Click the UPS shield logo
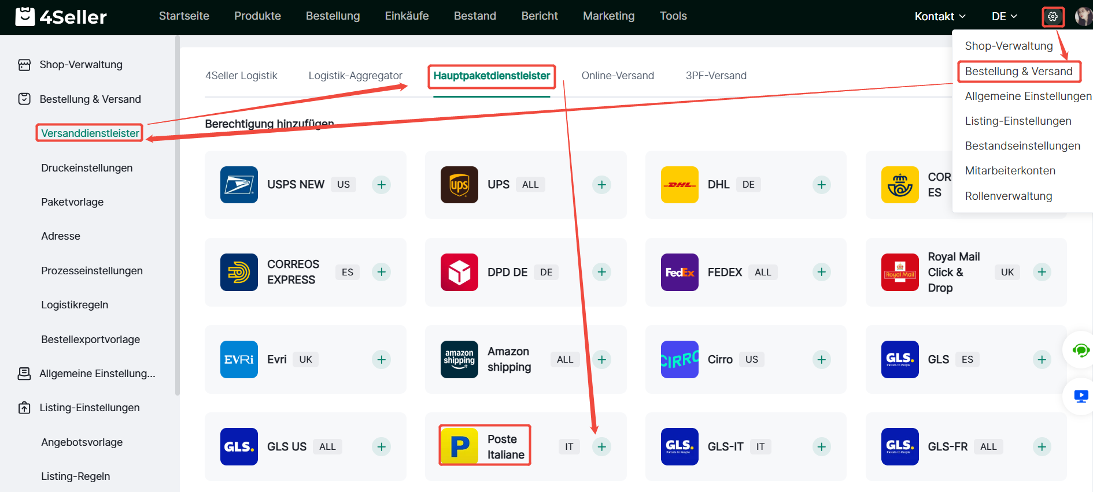The image size is (1093, 492). click(x=459, y=185)
